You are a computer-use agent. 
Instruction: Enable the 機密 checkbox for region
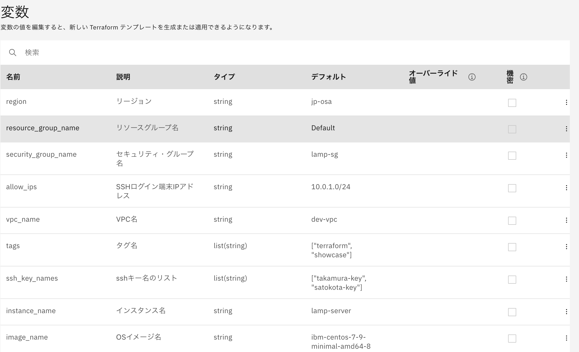(512, 103)
